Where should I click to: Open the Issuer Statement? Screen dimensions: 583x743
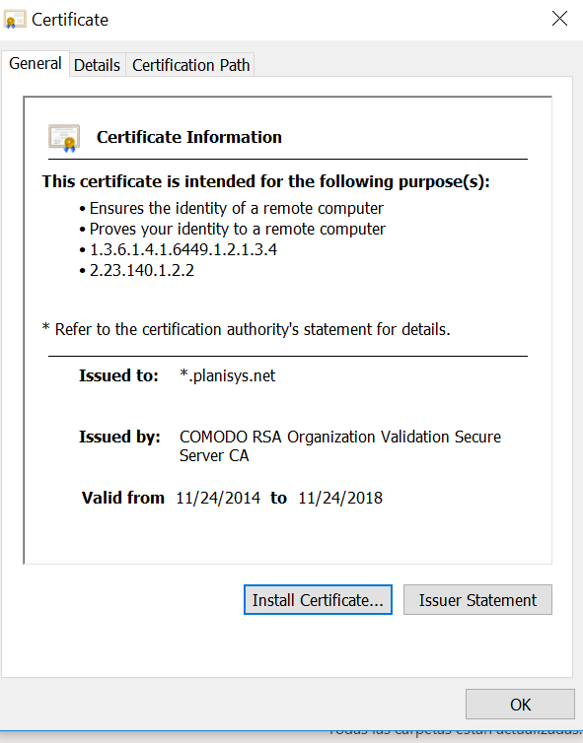click(x=477, y=600)
